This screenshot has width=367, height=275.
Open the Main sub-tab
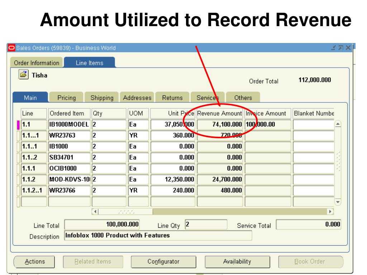click(x=30, y=97)
